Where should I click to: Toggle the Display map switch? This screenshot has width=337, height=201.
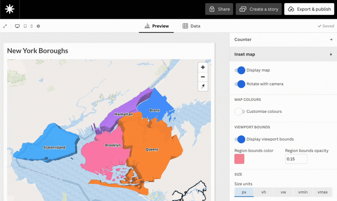point(240,70)
